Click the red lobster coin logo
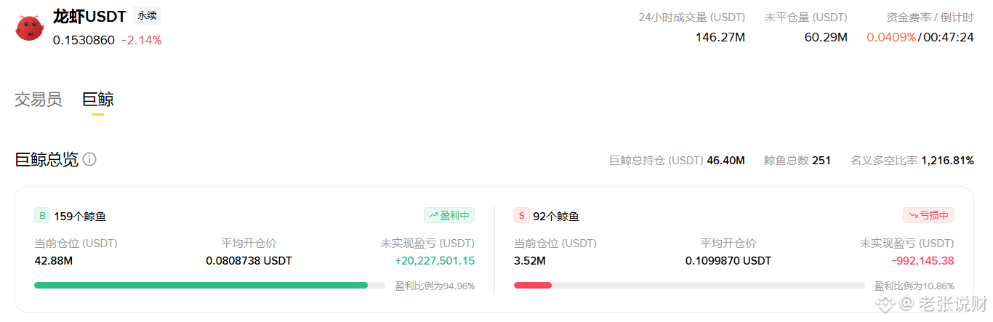993x322 pixels. click(x=30, y=28)
